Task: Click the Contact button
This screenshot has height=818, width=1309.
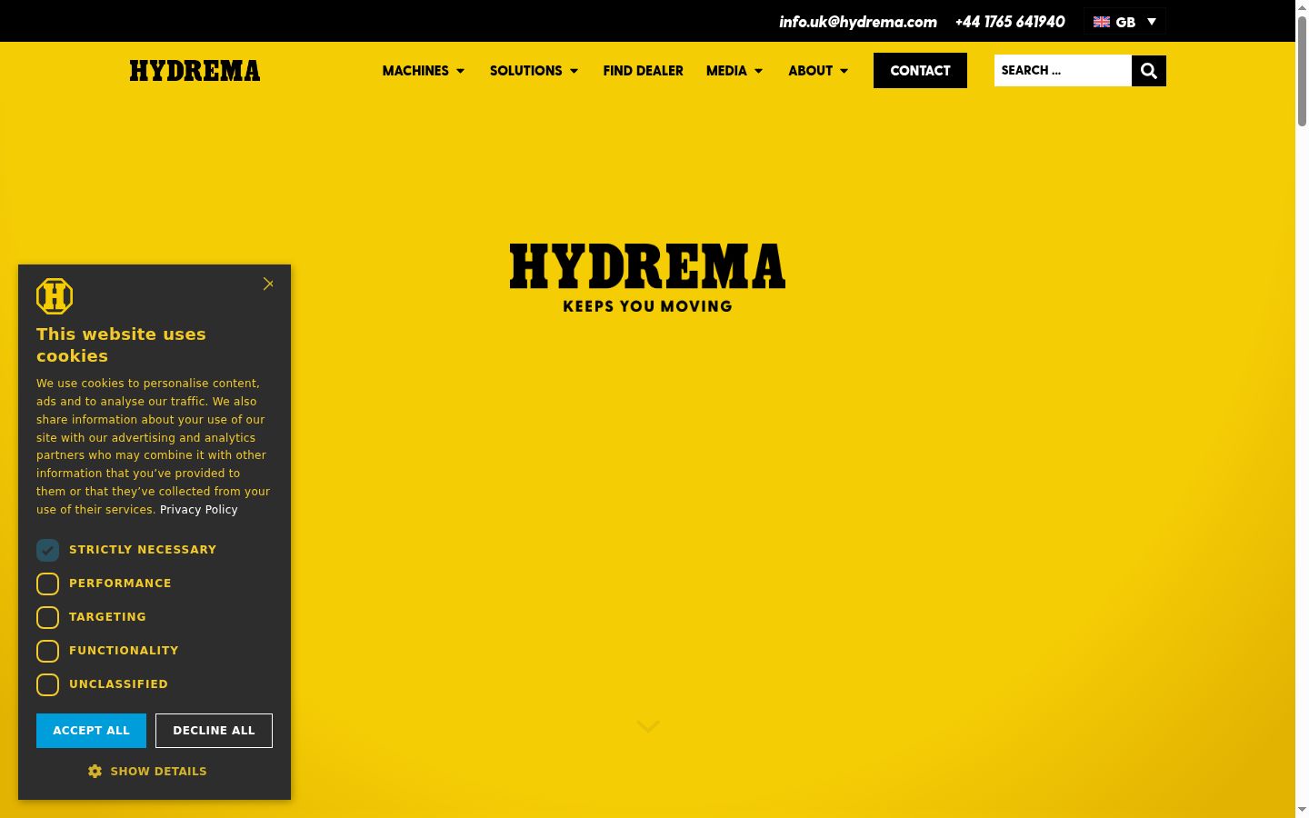Action: tap(920, 71)
